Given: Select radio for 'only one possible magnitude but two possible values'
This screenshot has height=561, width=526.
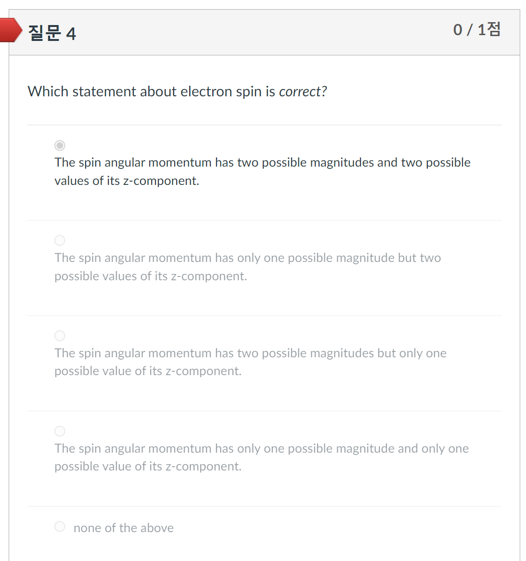Looking at the screenshot, I should [60, 240].
